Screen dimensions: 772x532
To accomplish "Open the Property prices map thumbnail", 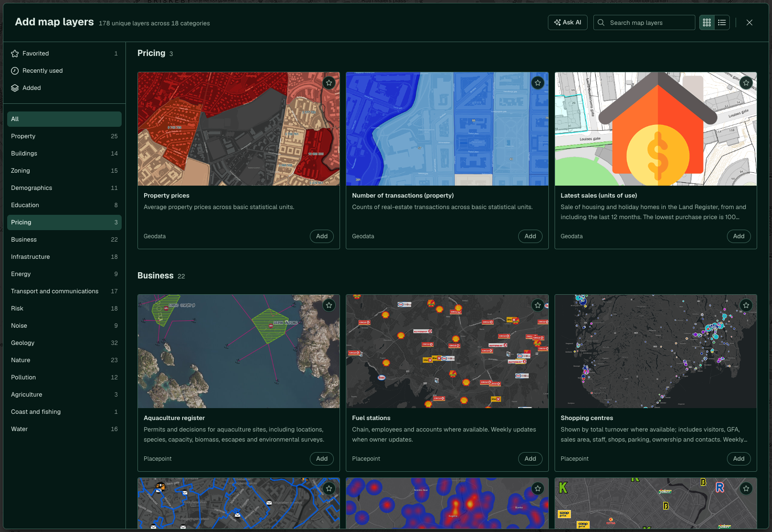I will [x=238, y=129].
